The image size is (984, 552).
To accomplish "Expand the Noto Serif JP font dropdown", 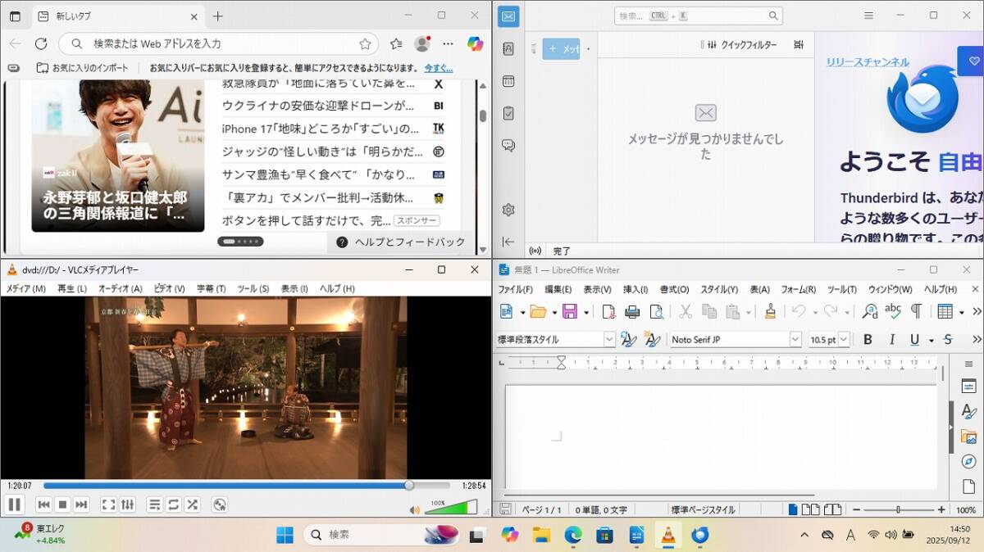I will pyautogui.click(x=795, y=339).
